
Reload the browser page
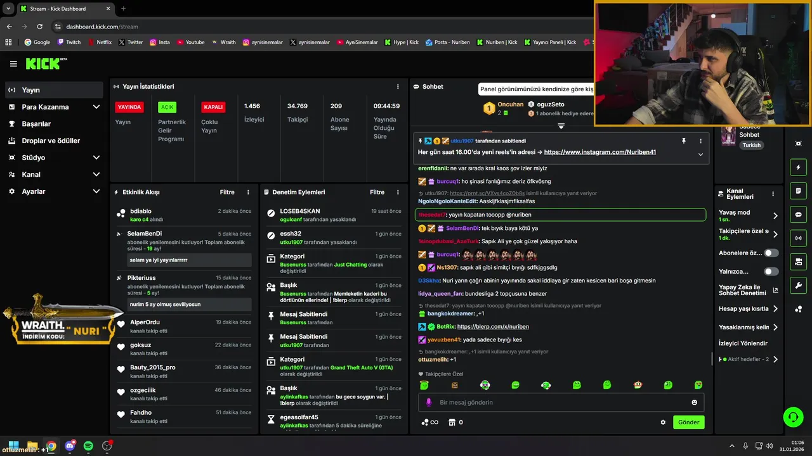point(39,27)
